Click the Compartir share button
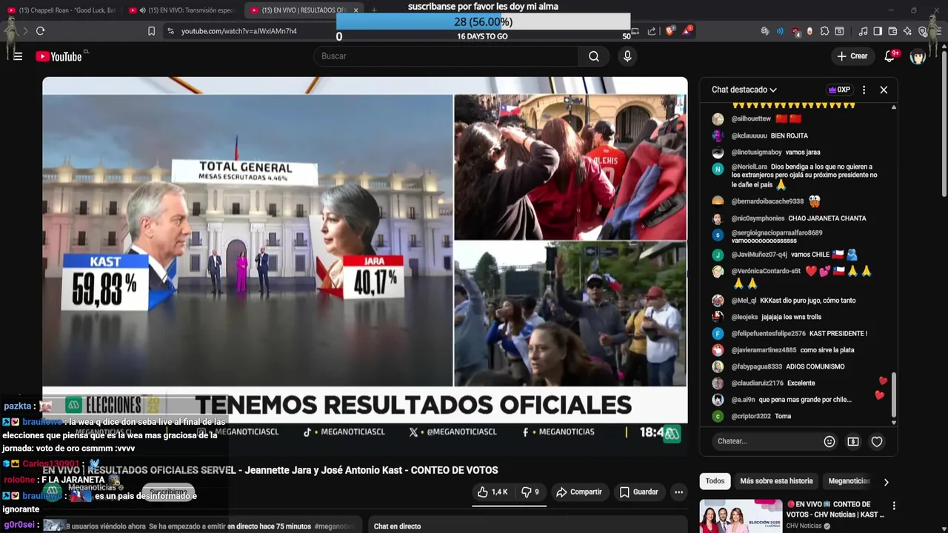The image size is (948, 533). point(578,492)
